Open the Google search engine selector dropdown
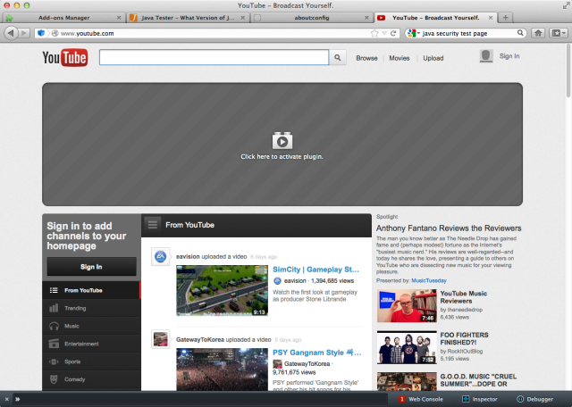 point(413,33)
